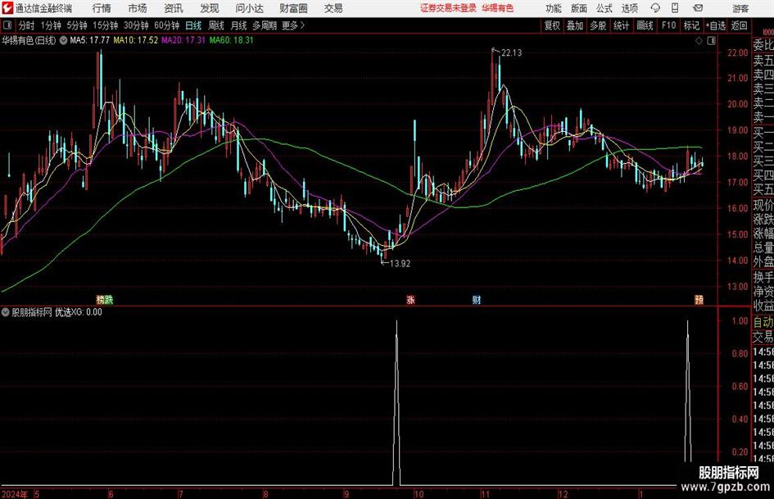Click 股朋指标网 优选XG indicator label
The height and width of the screenshot is (499, 774).
(x=57, y=312)
